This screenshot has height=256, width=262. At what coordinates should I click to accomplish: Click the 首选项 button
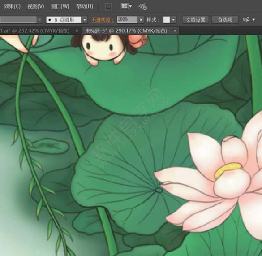pyautogui.click(x=225, y=20)
